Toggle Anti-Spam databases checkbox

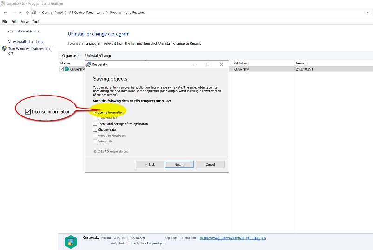95,135
